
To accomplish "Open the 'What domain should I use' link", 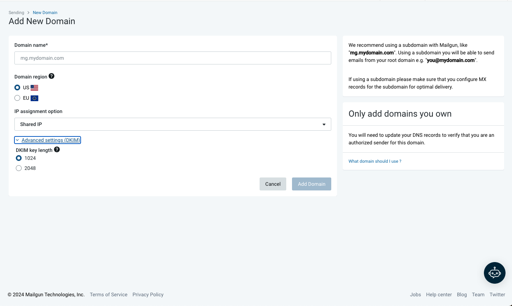I will tap(374, 161).
